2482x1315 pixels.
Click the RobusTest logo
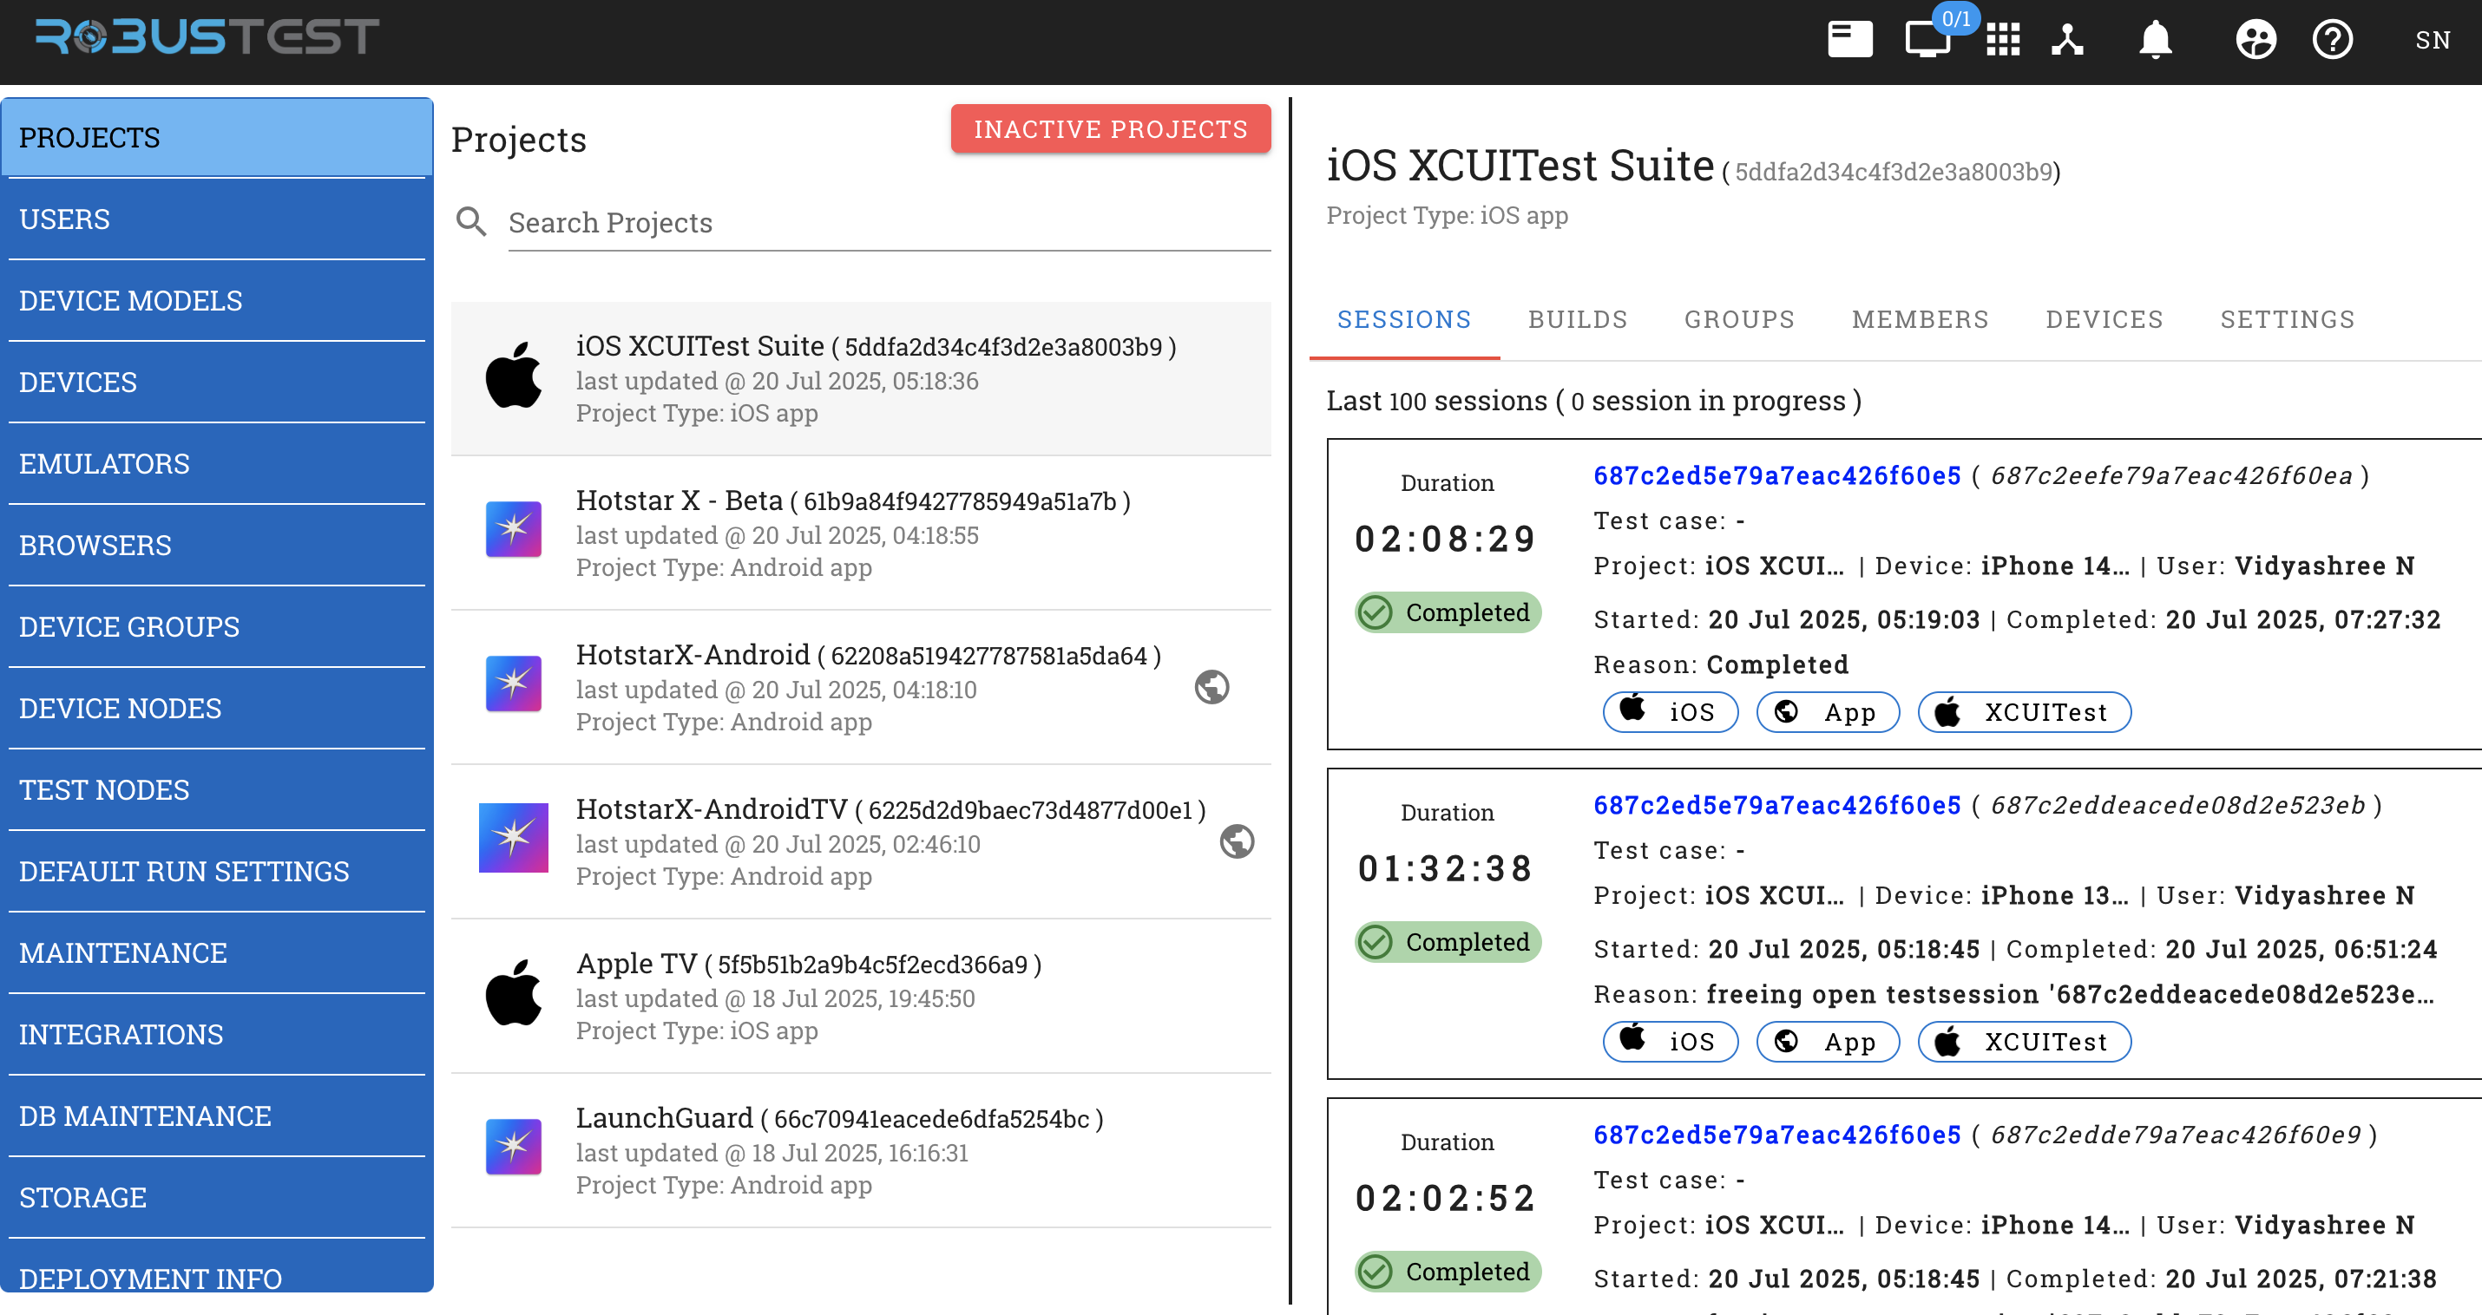[207, 37]
